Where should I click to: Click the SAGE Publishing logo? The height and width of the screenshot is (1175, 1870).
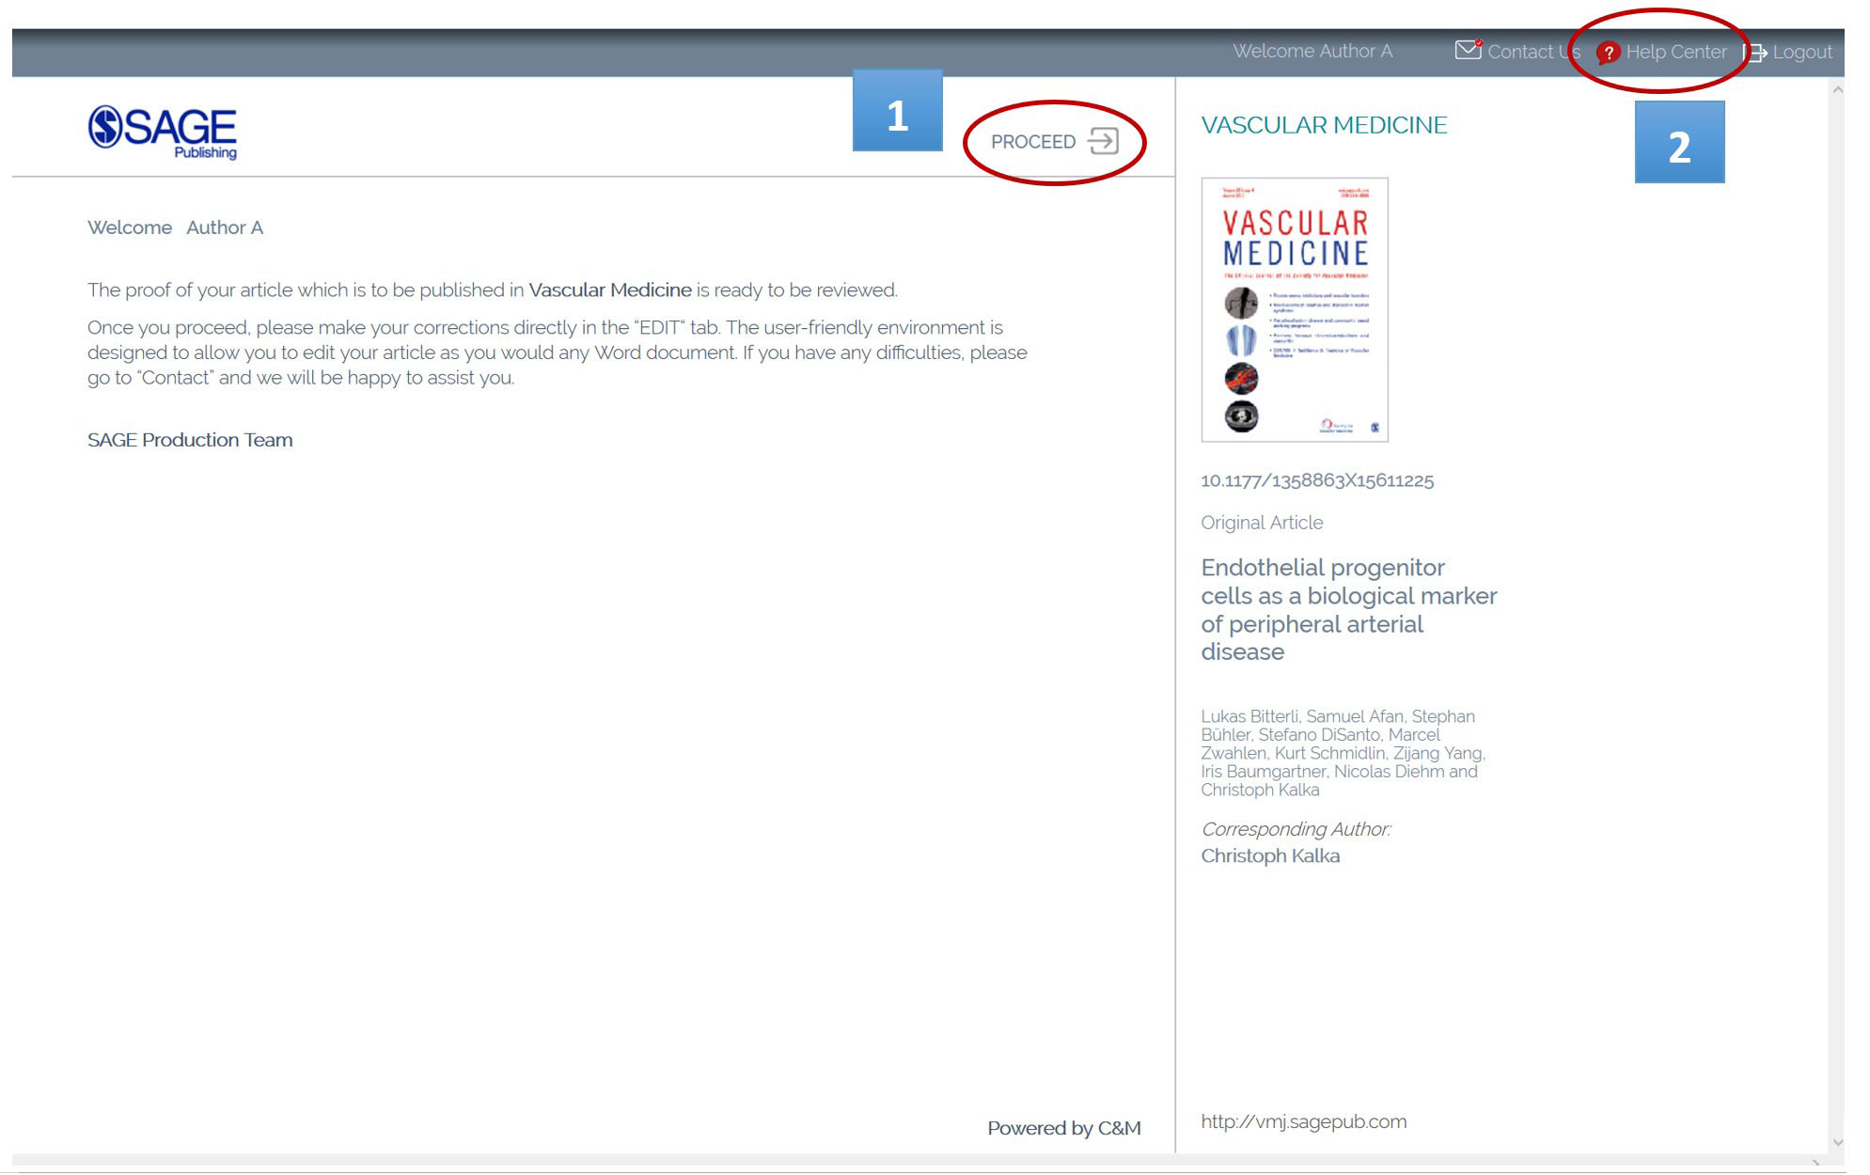163,132
